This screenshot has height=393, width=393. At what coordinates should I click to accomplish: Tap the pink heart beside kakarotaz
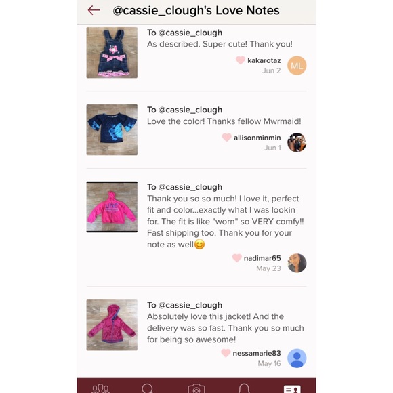tap(240, 60)
